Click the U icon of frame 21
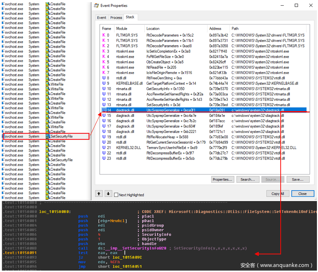Screen dimensions: 318x272 click(104, 148)
